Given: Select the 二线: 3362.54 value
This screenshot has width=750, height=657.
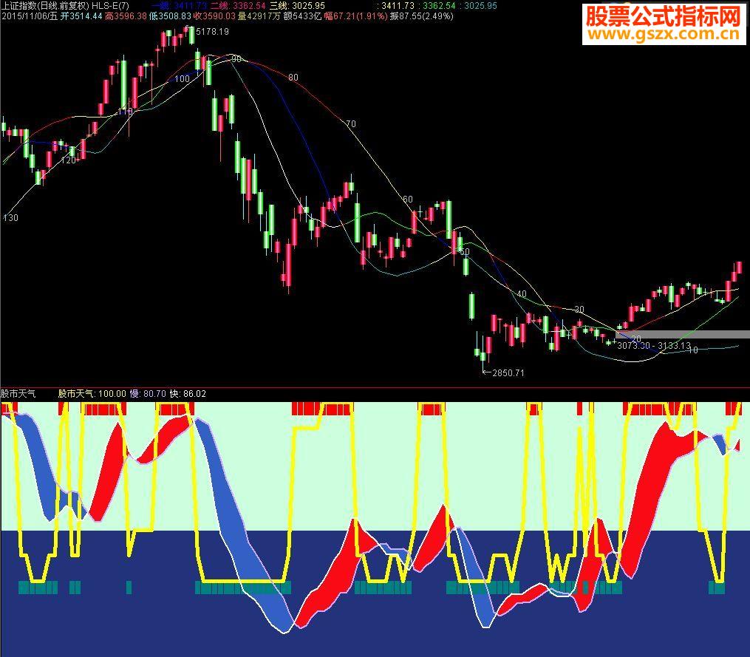Looking at the screenshot, I should coord(238,6).
